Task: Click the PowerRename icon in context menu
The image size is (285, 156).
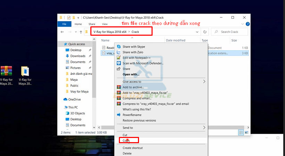Action: [119, 115]
